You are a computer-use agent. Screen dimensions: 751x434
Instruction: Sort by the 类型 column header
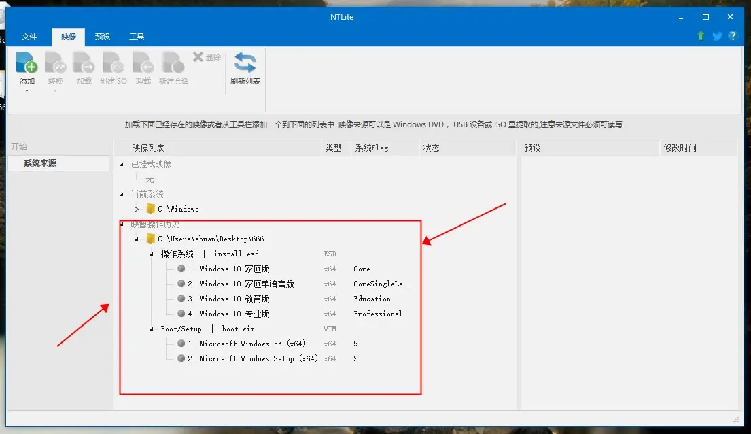336,148
